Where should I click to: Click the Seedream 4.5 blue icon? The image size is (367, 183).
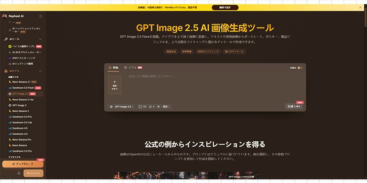coord(10,128)
